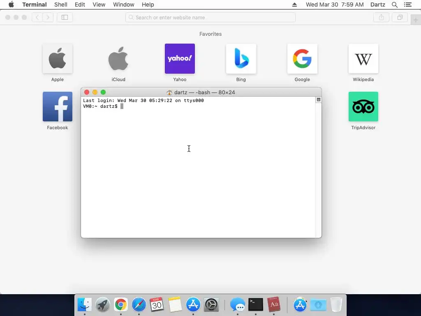Click the Last login line in Terminal
This screenshot has width=421, height=316.
click(x=143, y=100)
